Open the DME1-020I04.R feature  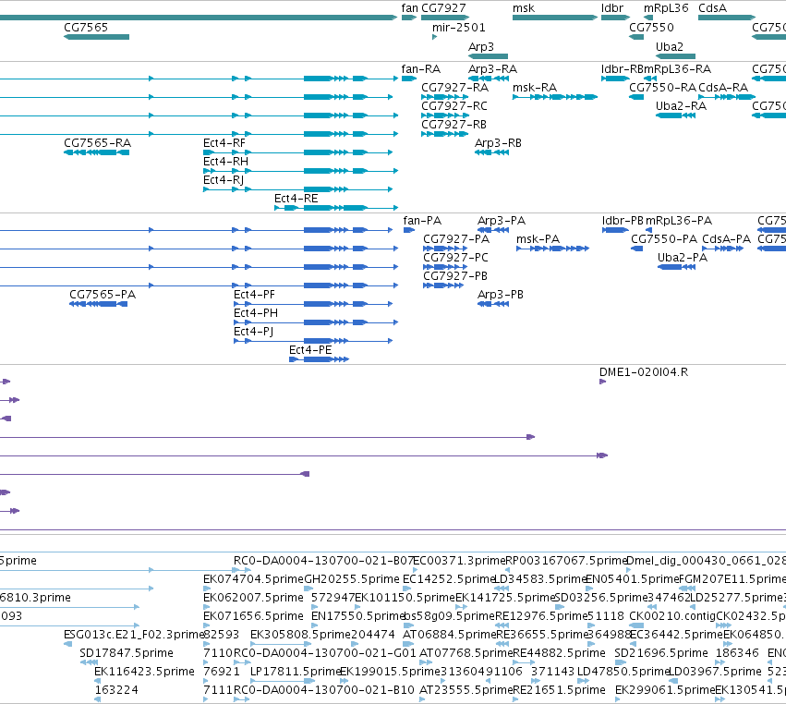point(602,382)
